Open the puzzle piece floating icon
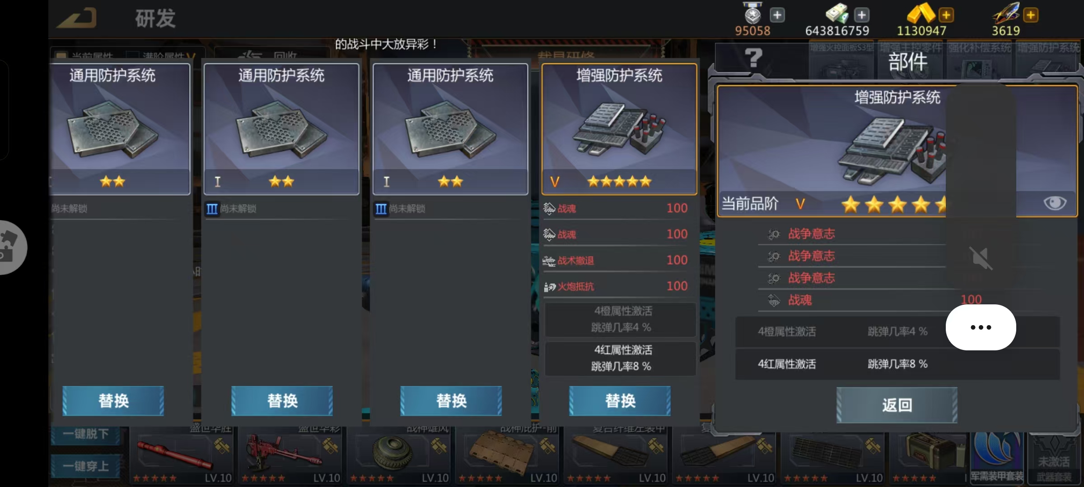Screen dimensions: 1084x487 (11, 247)
